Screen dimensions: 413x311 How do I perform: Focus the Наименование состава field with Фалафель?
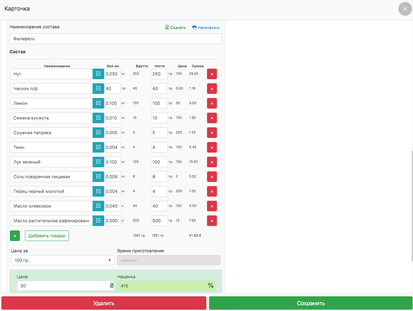(x=115, y=39)
